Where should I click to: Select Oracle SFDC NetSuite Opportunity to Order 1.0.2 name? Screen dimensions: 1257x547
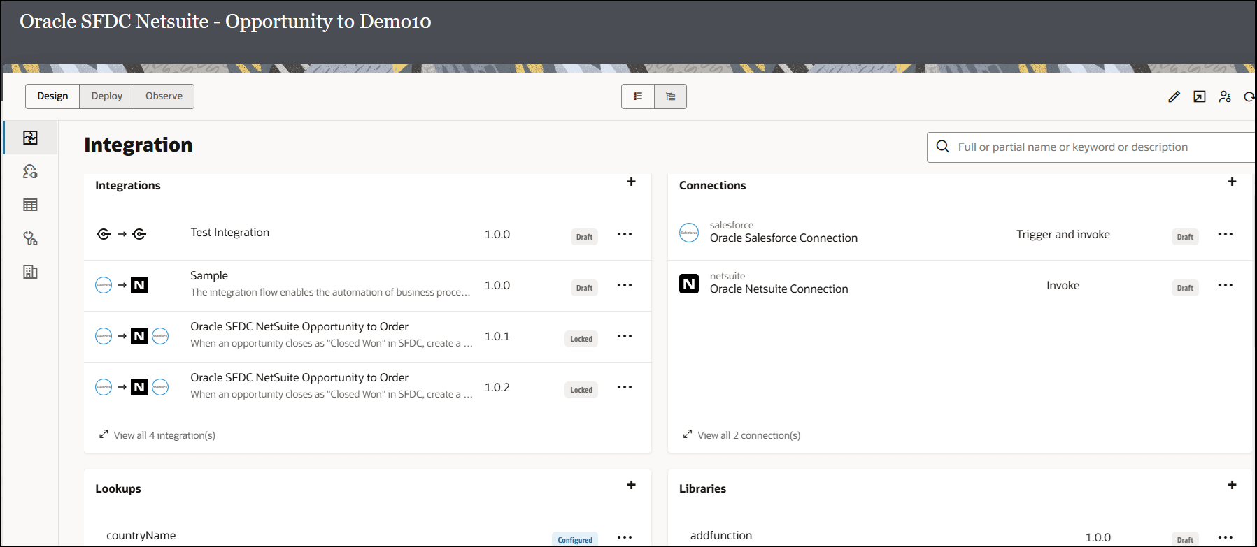point(299,378)
